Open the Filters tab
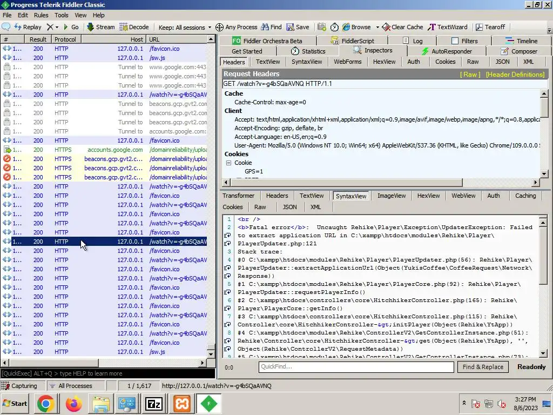This screenshot has width=553, height=415. [x=464, y=41]
